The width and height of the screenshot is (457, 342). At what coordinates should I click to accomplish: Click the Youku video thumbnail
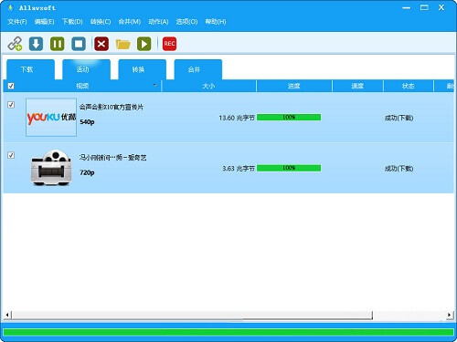[x=51, y=118]
